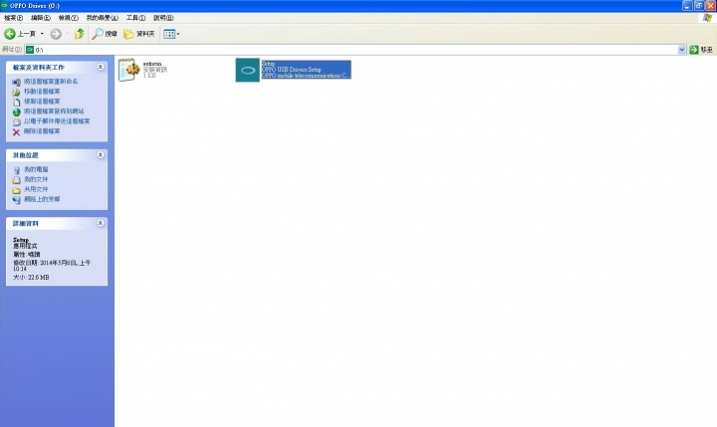
Task: Open the 檢視 (View) menu
Action: pyautogui.click(x=68, y=18)
